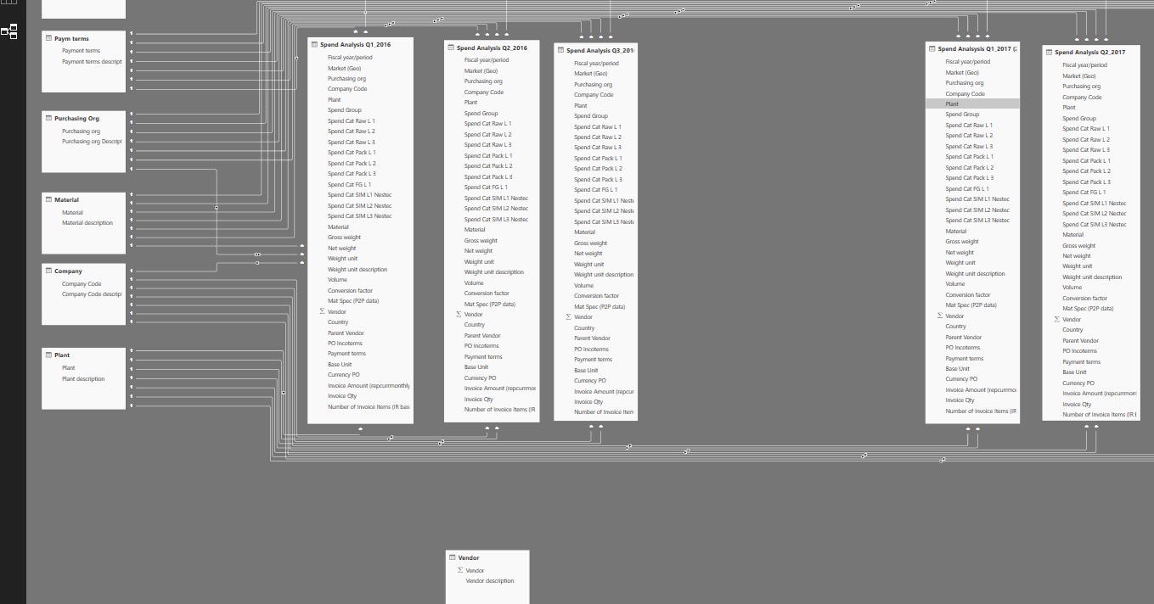Click the table icon on the Company table header
The width and height of the screenshot is (1154, 604).
click(x=48, y=271)
